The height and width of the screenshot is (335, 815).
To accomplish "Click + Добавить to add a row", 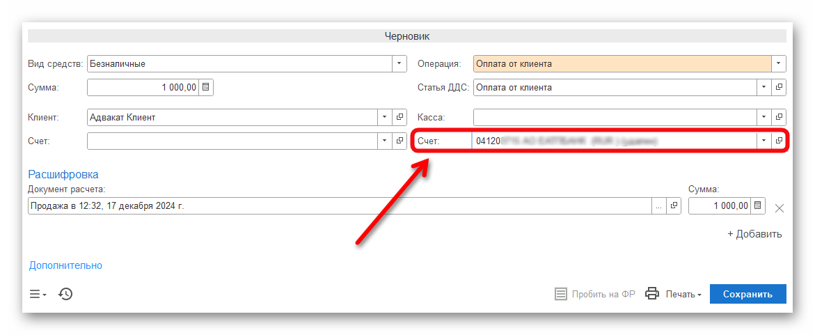I will pos(754,234).
